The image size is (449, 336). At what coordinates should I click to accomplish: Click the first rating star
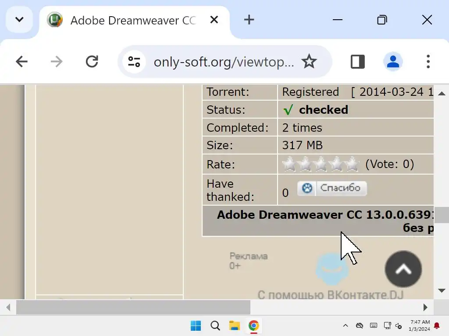pos(289,164)
